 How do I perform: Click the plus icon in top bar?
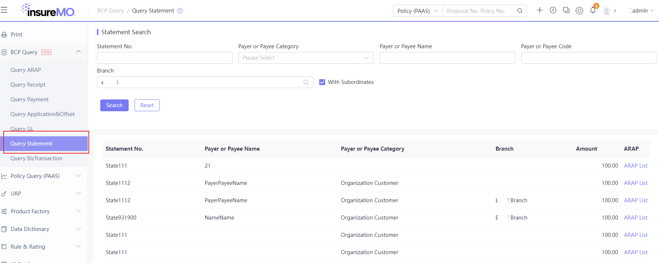click(x=540, y=10)
